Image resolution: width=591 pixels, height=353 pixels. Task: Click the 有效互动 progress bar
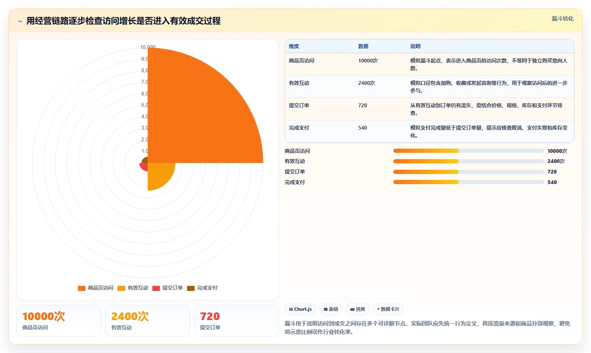click(468, 161)
